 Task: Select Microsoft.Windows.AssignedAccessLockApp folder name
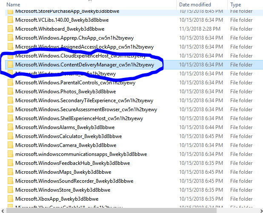tap(84, 47)
